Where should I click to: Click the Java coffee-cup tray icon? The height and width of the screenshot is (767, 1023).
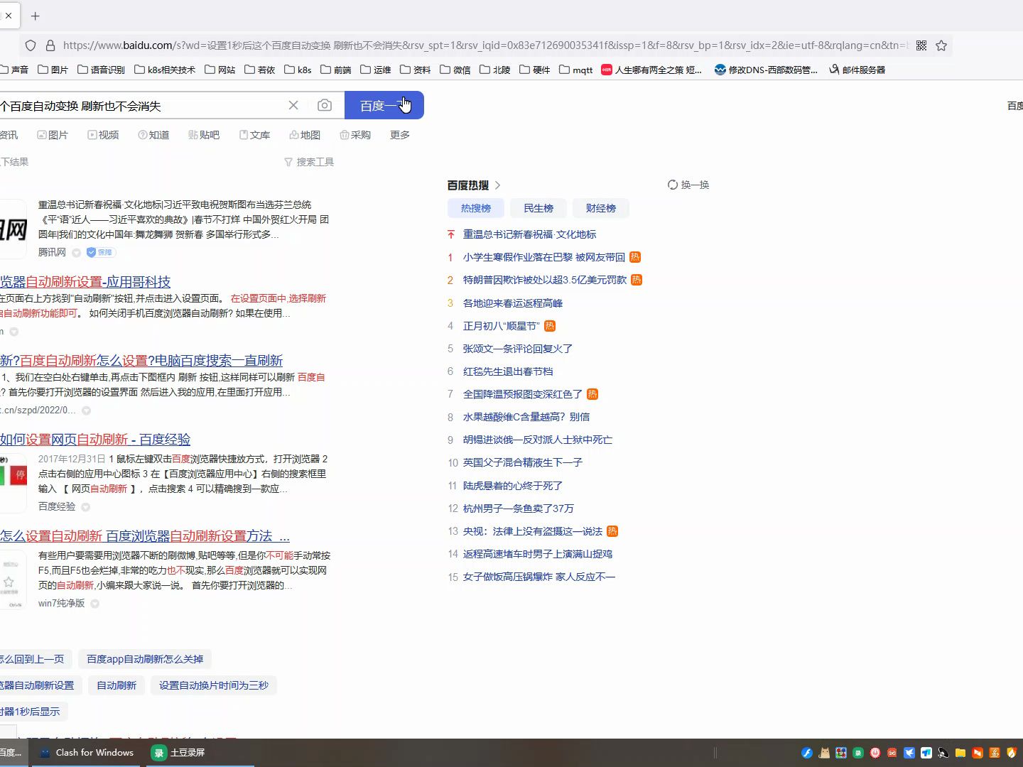[995, 753]
